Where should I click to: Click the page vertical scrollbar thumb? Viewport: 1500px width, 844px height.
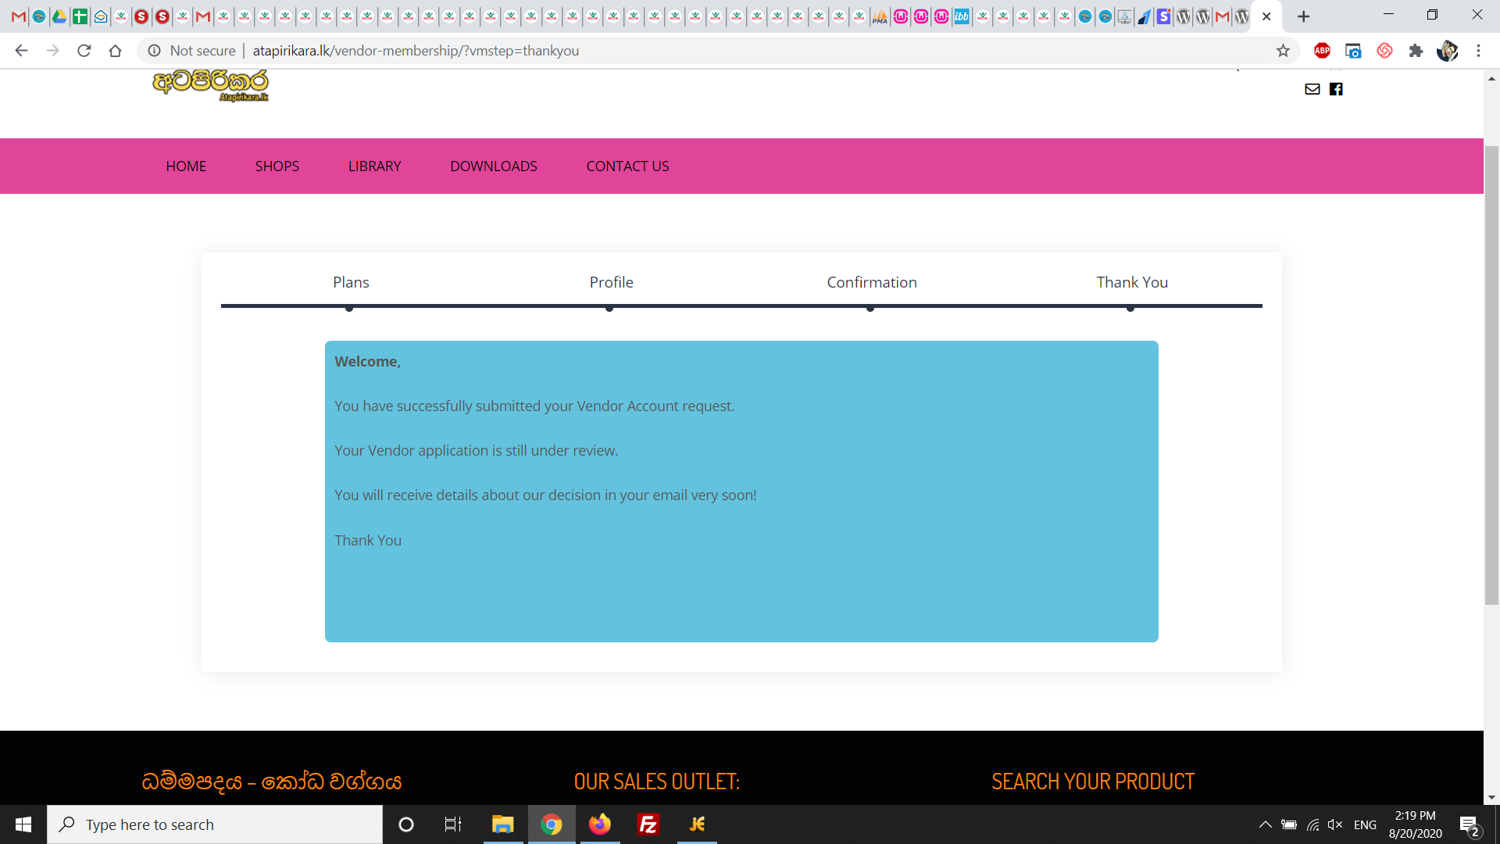click(1491, 375)
